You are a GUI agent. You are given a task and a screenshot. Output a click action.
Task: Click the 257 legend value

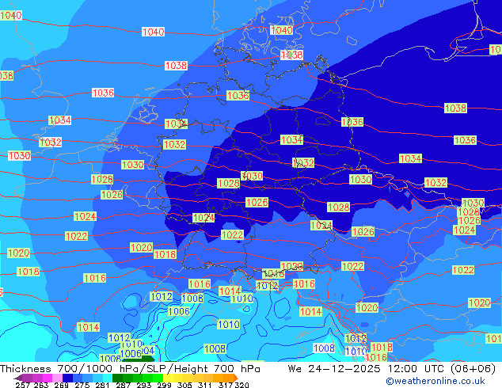pos(22,385)
